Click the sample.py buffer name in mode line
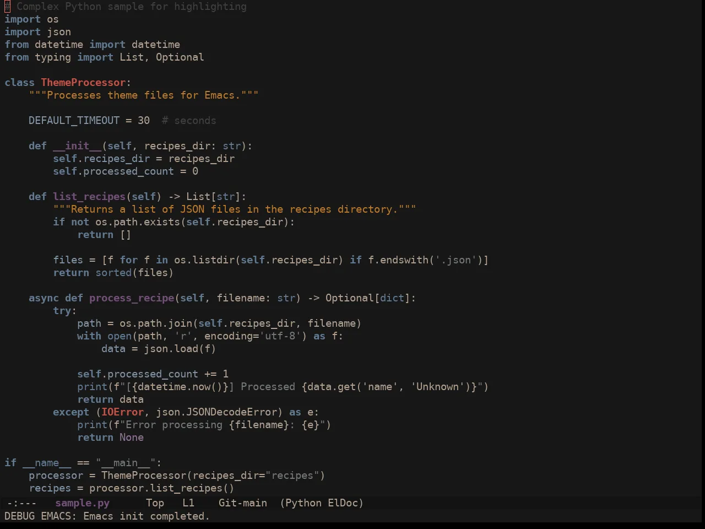The image size is (705, 529). coord(83,503)
